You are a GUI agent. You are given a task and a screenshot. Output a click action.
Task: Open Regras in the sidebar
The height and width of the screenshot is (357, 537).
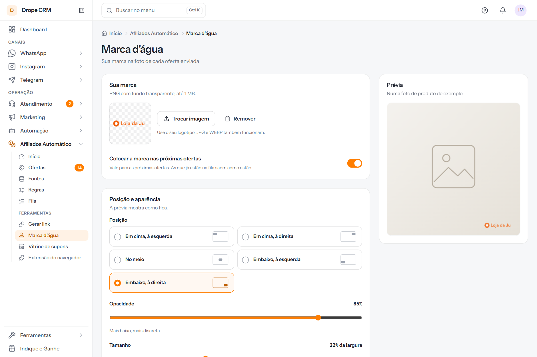51,190
